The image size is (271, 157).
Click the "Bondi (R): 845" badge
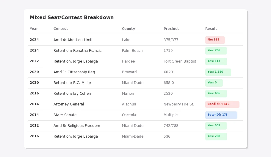[x=222, y=104]
